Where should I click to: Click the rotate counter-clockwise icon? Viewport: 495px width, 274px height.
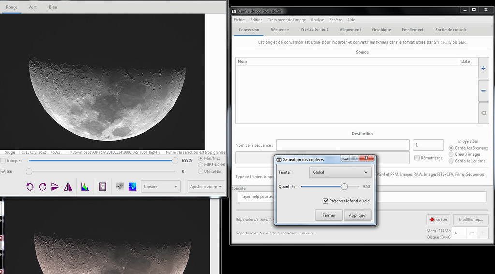30,187
